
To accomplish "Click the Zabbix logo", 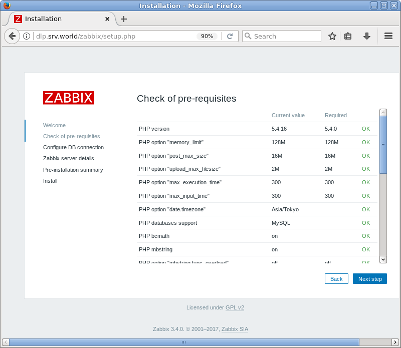I will [69, 98].
